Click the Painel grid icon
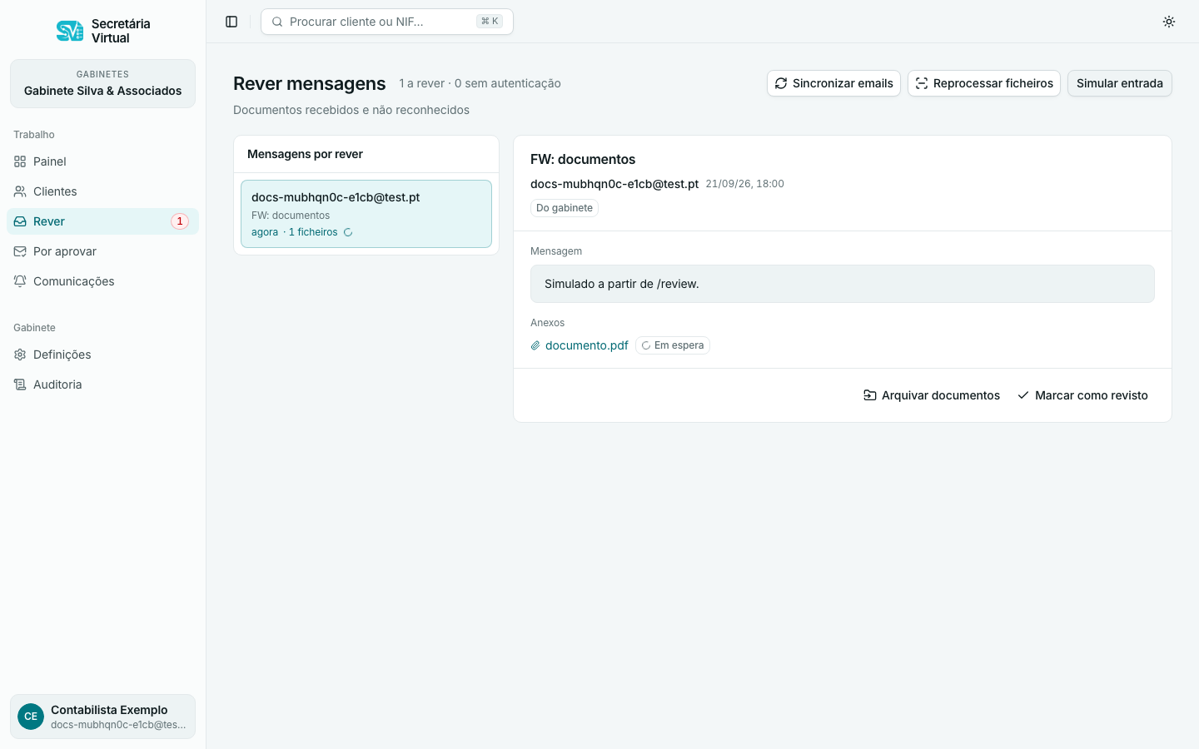Screen dimensions: 1199x749 pyautogui.click(x=20, y=161)
